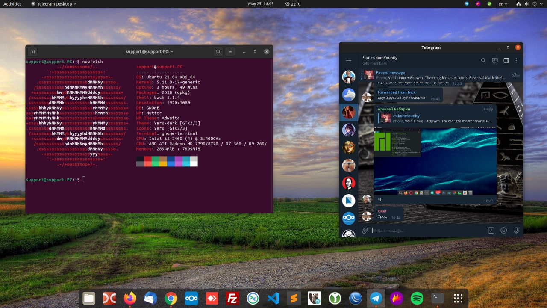
Task: Select the white wolf chat avatar
Action: click(349, 95)
